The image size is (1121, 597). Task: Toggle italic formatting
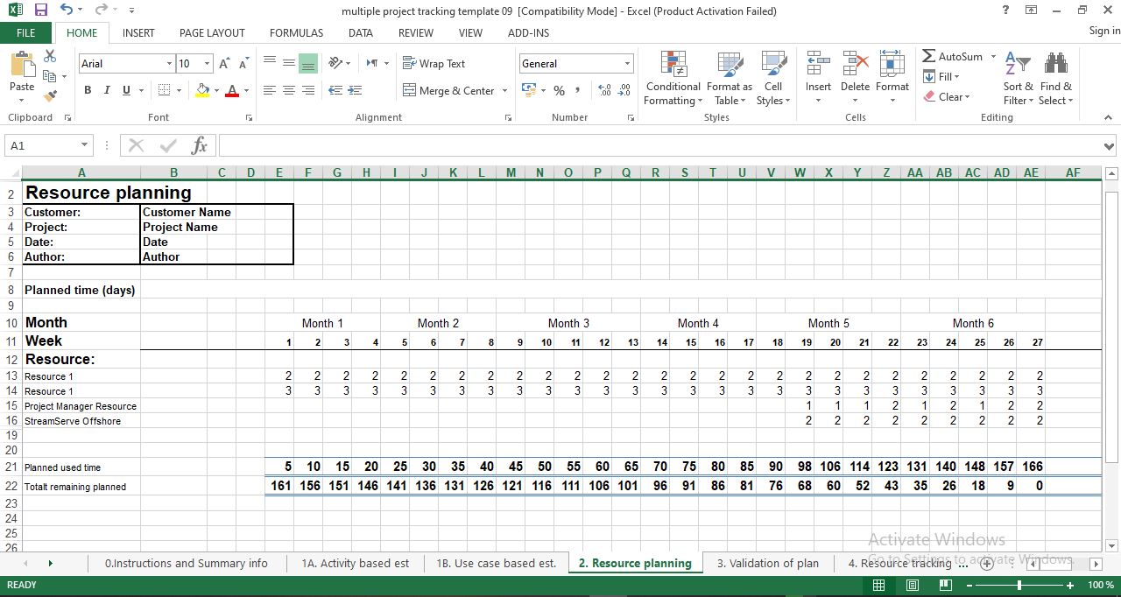tap(105, 90)
